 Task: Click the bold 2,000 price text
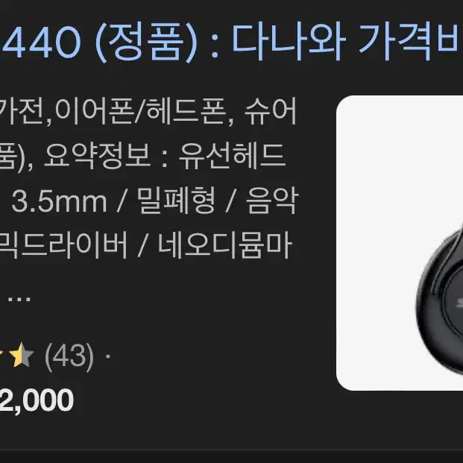pos(37,400)
